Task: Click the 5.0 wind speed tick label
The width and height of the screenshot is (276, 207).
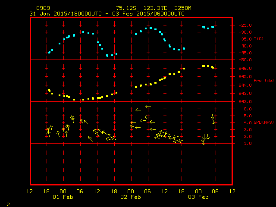Action: point(248,116)
